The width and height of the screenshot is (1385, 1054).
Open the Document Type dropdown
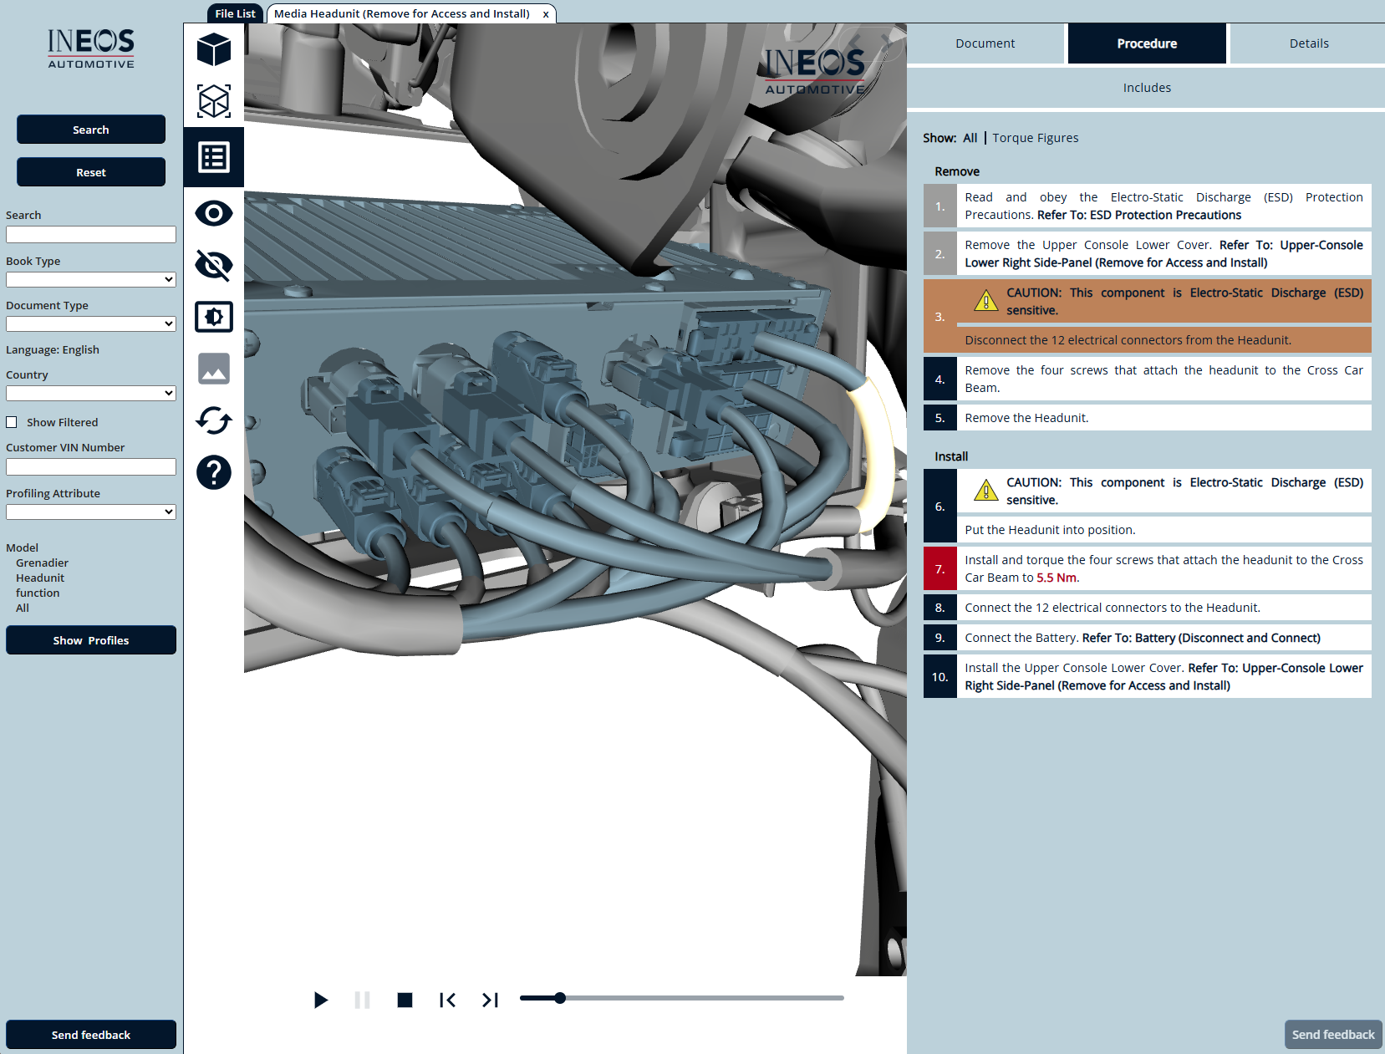pyautogui.click(x=91, y=323)
